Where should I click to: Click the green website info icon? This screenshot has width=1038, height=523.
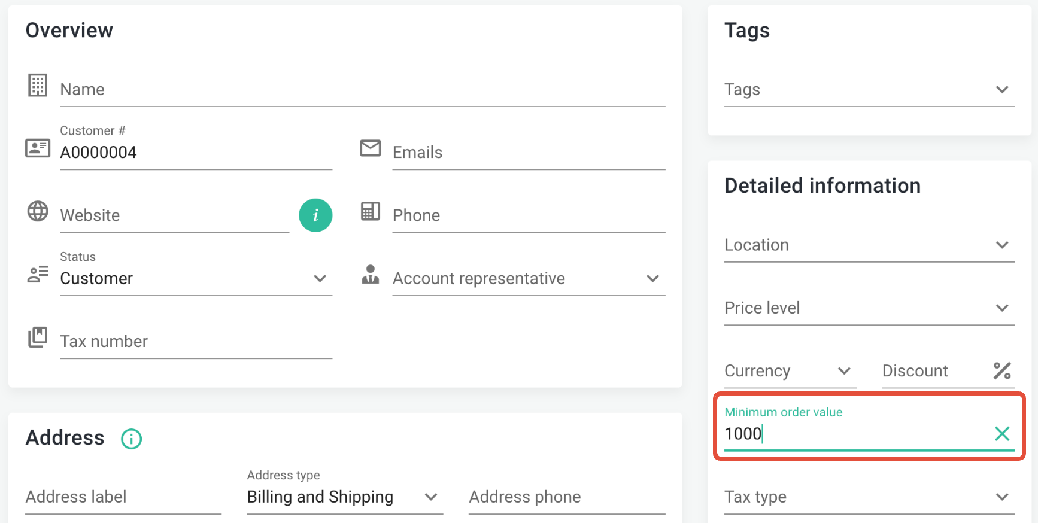pyautogui.click(x=315, y=215)
